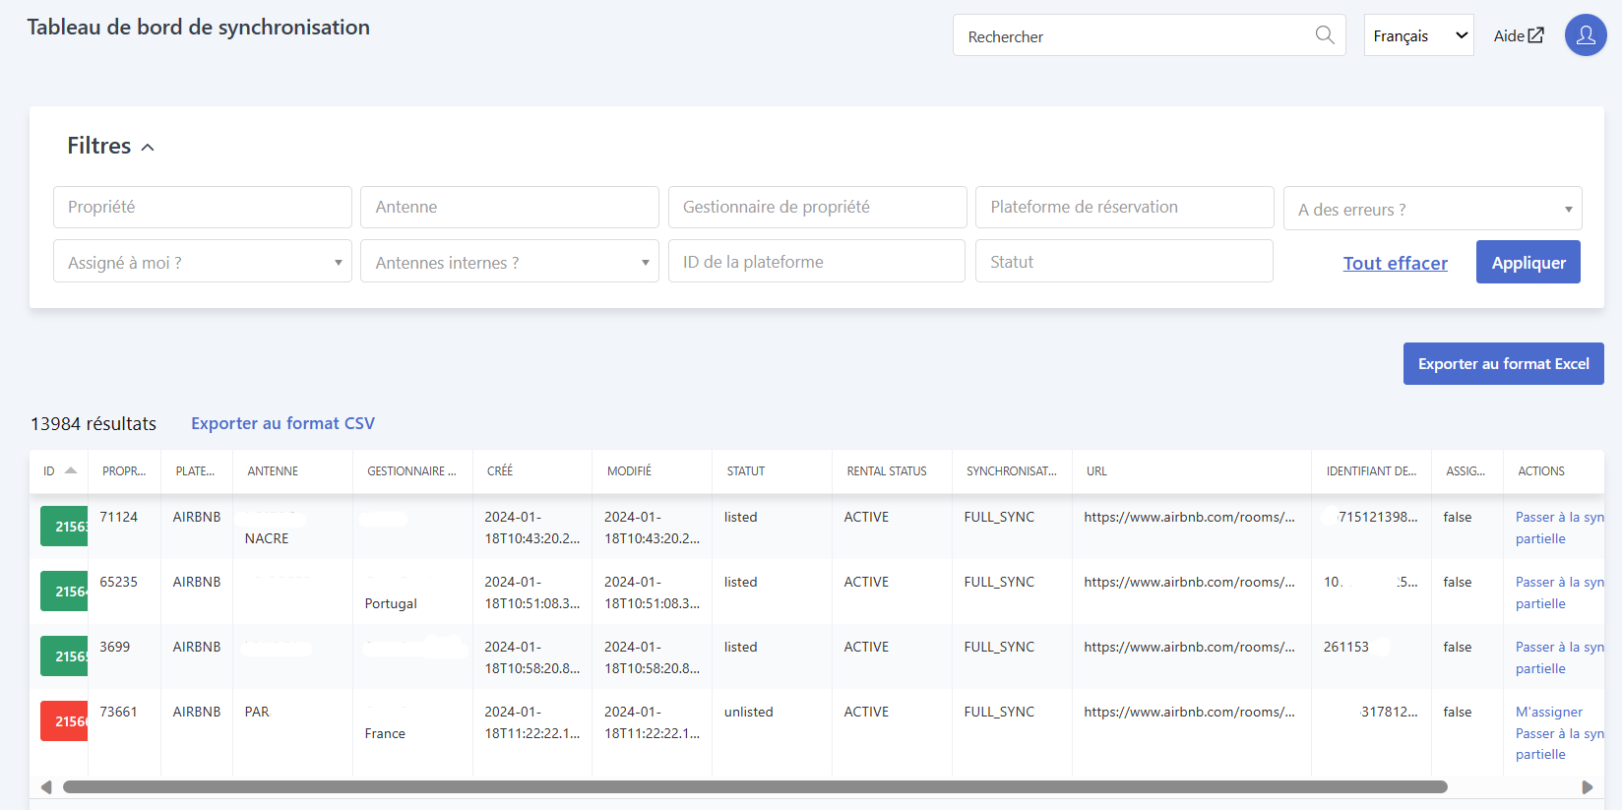Image resolution: width=1622 pixels, height=810 pixels.
Task: Sort by ID column arrow
Action: point(71,470)
